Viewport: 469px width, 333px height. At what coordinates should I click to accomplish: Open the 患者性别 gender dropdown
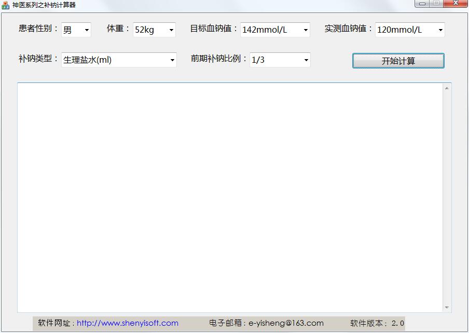[x=87, y=30]
